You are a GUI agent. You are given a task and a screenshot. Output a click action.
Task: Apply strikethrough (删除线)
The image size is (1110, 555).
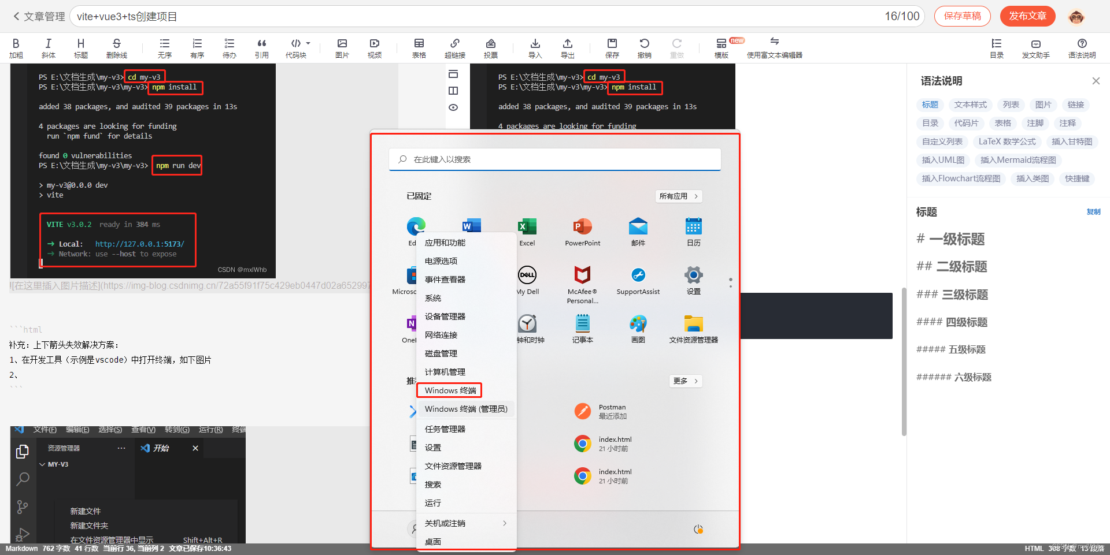point(117,49)
